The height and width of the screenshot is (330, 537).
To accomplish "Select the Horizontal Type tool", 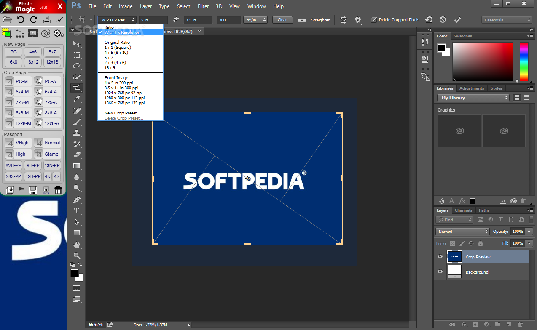I will 77,210.
